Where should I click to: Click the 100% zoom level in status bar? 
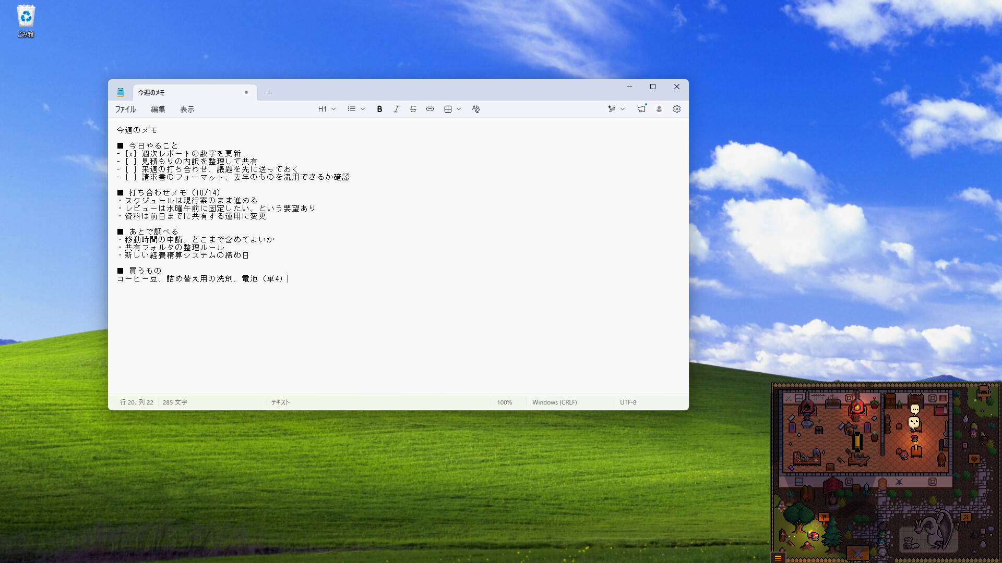[x=504, y=402]
